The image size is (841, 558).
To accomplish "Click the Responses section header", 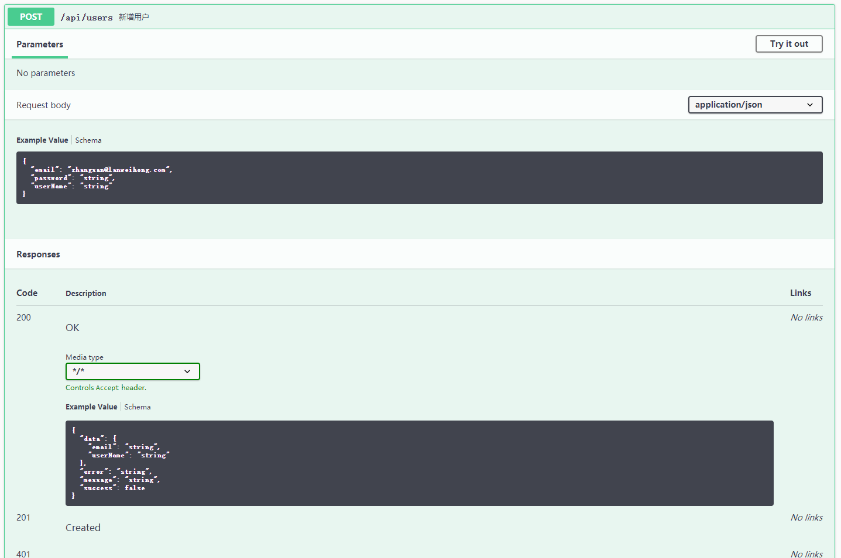I will click(38, 254).
